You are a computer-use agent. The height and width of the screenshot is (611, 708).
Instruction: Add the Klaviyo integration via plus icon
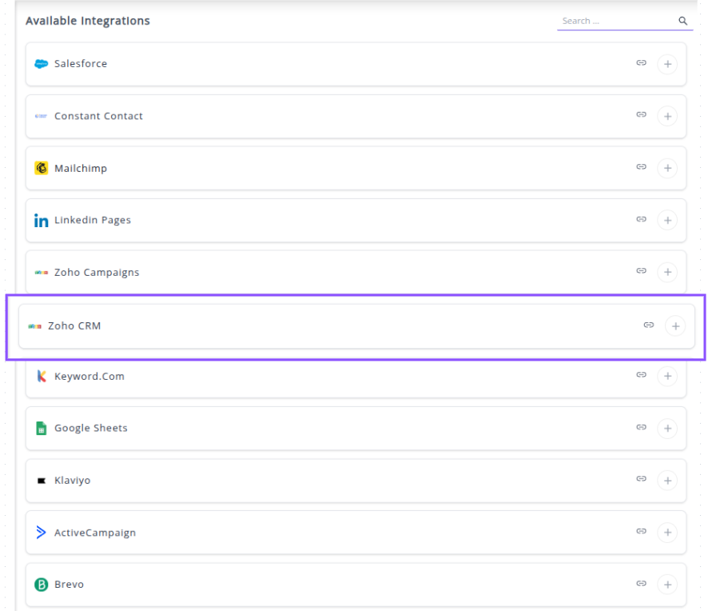click(667, 481)
